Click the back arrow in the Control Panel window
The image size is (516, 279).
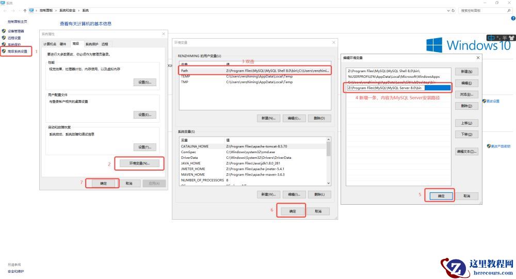(x=5, y=10)
